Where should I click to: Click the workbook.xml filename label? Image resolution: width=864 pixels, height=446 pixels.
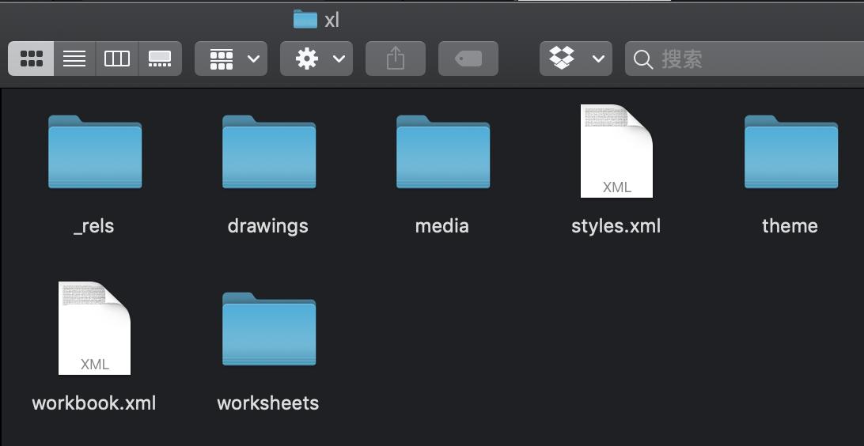click(x=94, y=403)
